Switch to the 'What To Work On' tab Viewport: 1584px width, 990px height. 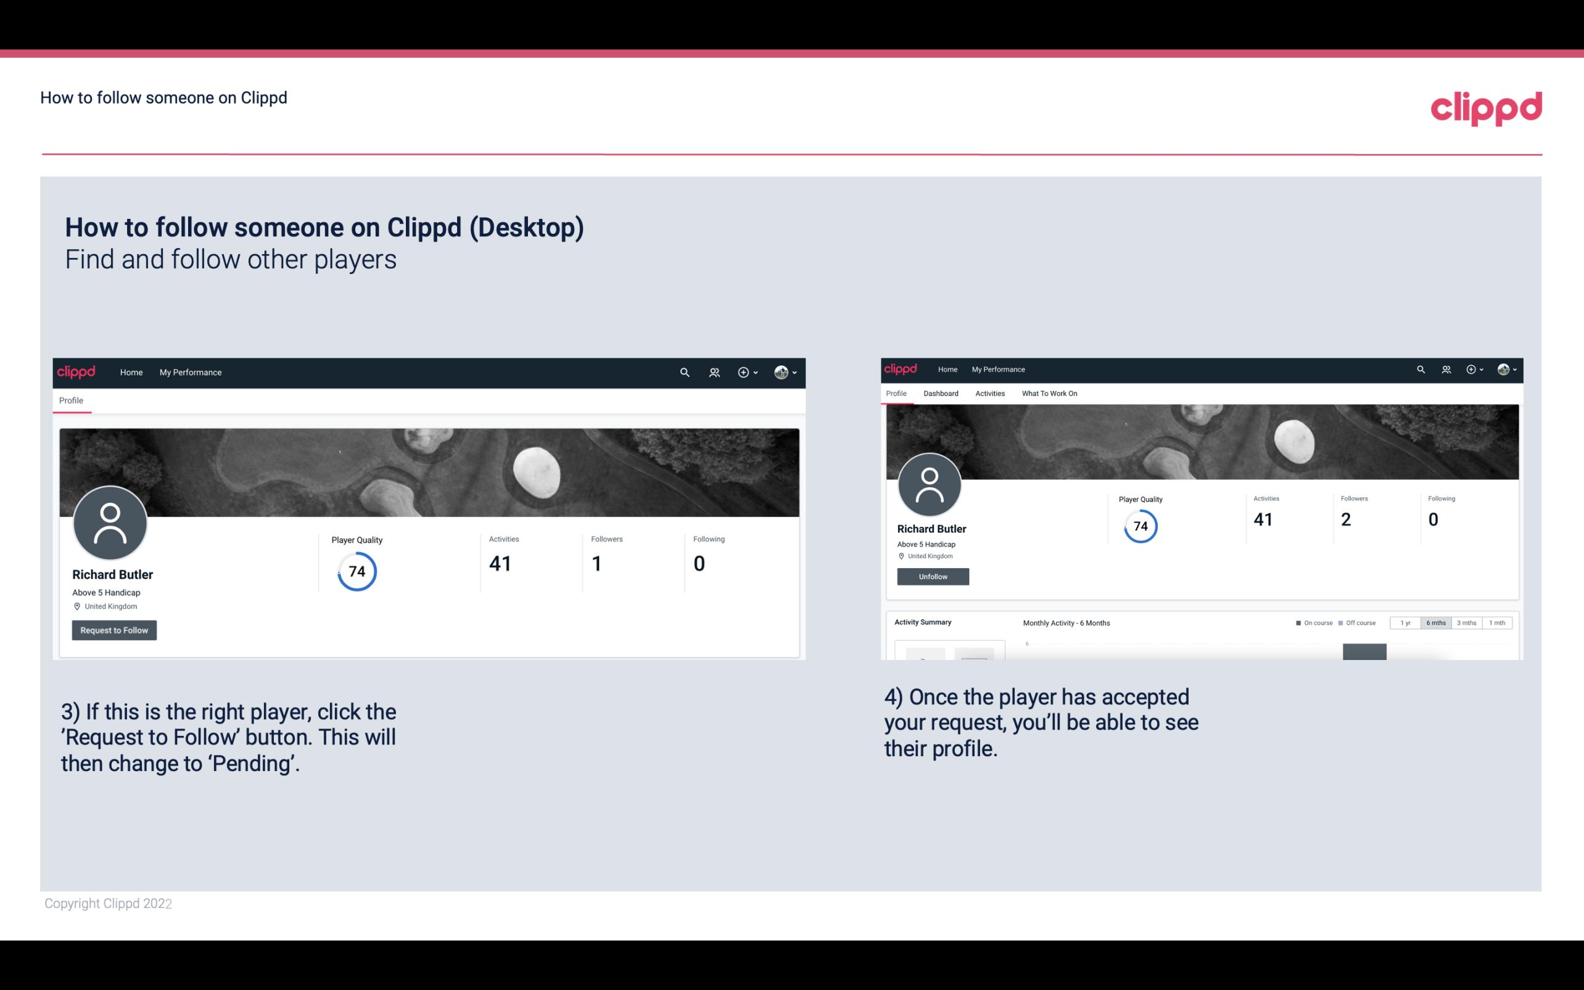[x=1049, y=394]
